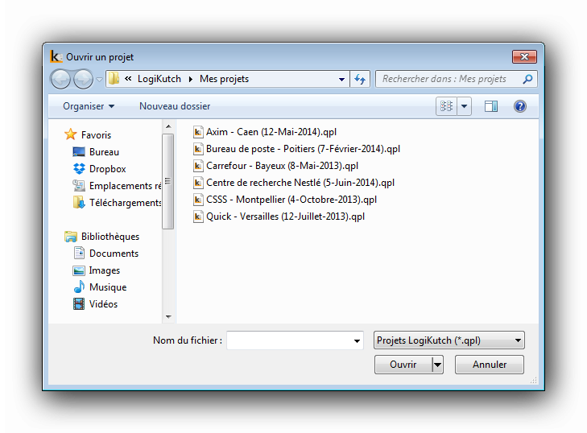The height and width of the screenshot is (433, 587).
Task: Click the refresh button beside address bar
Action: tap(360, 79)
